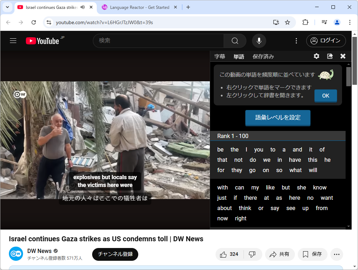This screenshot has height=270, width=358.
Task: Close the Language Reactor side panel
Action: 343,56
